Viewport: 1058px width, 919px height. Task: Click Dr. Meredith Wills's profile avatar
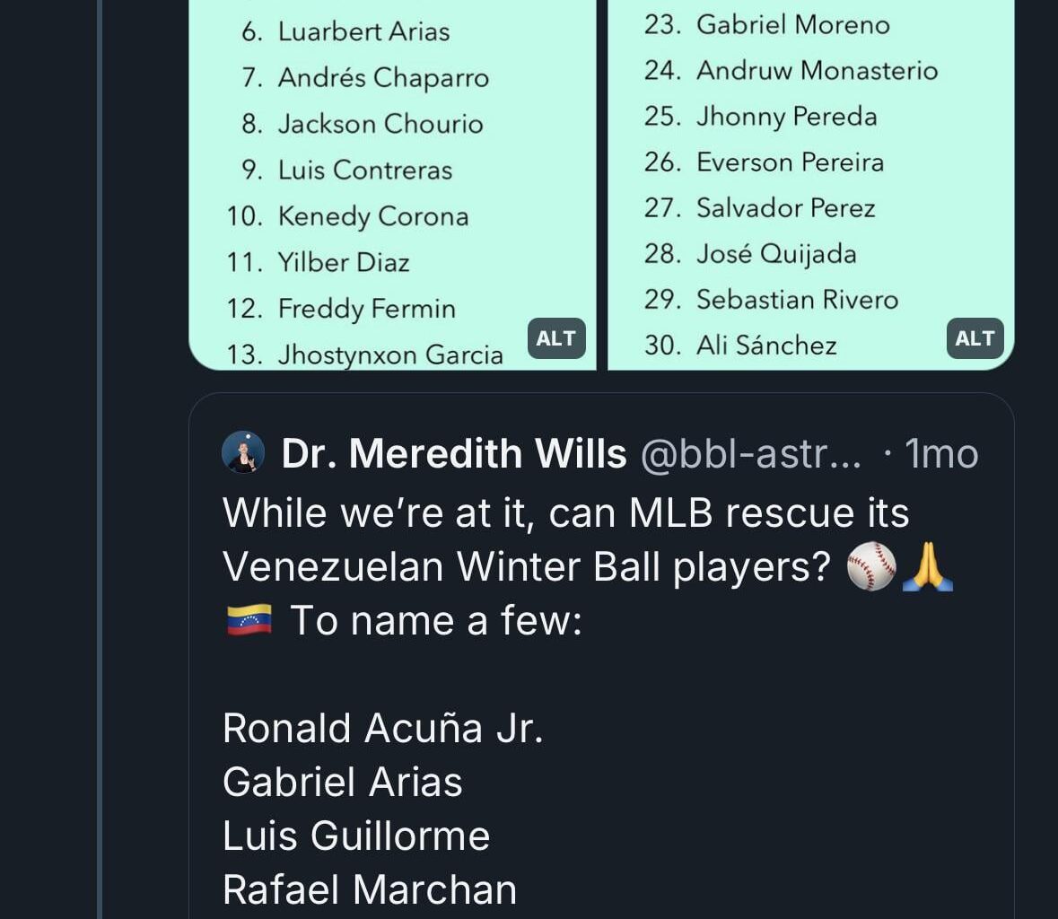pos(243,452)
